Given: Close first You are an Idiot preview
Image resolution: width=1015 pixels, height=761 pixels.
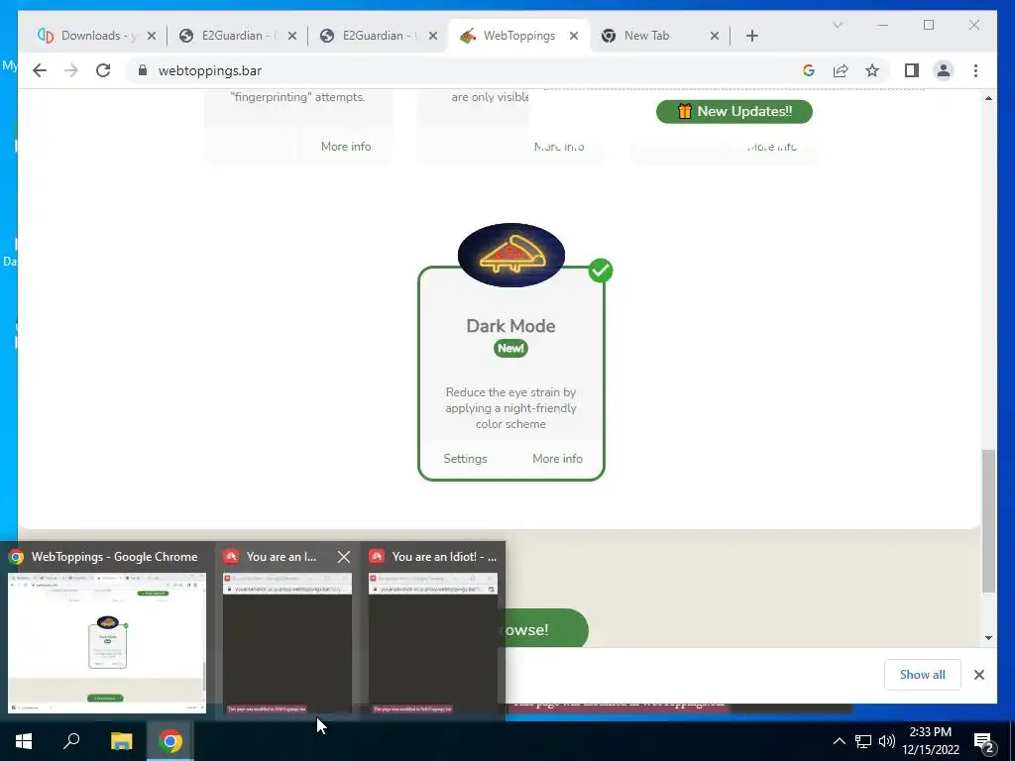Looking at the screenshot, I should [344, 557].
